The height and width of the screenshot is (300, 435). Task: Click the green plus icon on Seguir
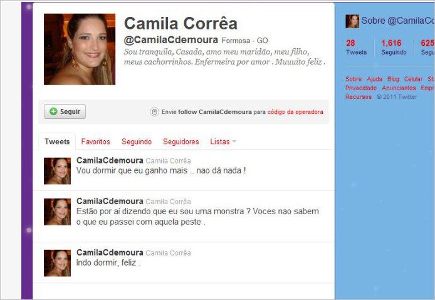(x=53, y=111)
